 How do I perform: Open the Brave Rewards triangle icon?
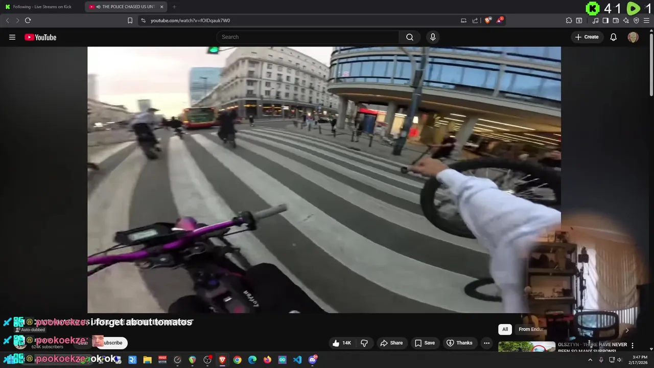(x=500, y=20)
